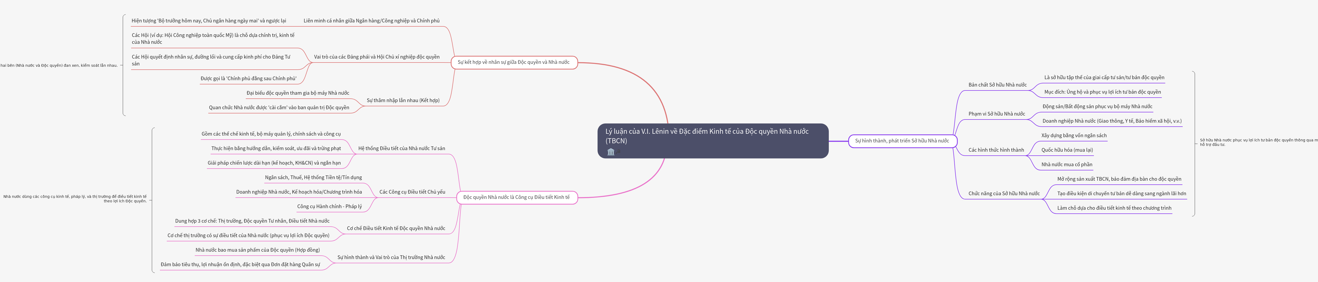Click 'Công cụ Hành chính - Pháp lý' leaf
This screenshot has width=1318, height=282.
(x=329, y=206)
